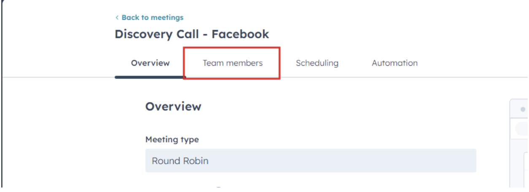529x192 pixels.
Task: Click the divider line under Automation tab
Action: coord(394,77)
